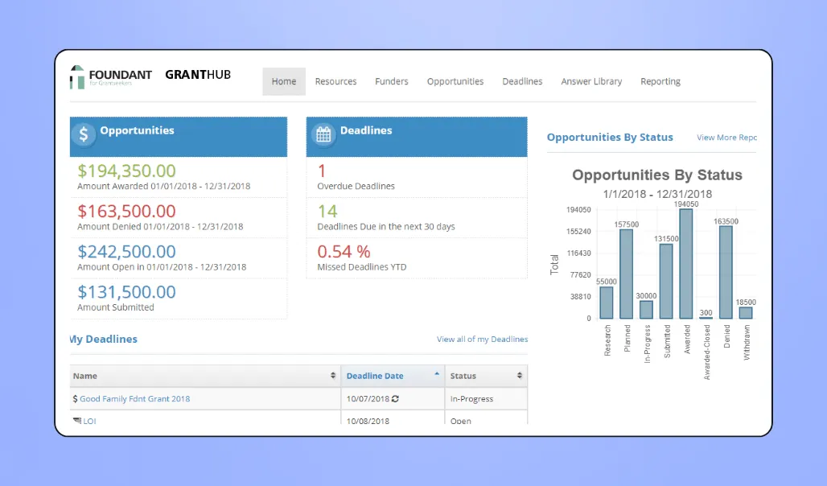Open the Funders page
Screen dimensions: 827x486
pos(392,80)
